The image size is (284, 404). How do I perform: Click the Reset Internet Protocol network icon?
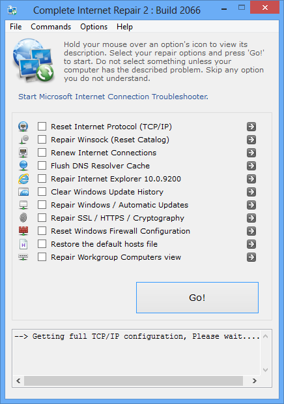(x=23, y=127)
